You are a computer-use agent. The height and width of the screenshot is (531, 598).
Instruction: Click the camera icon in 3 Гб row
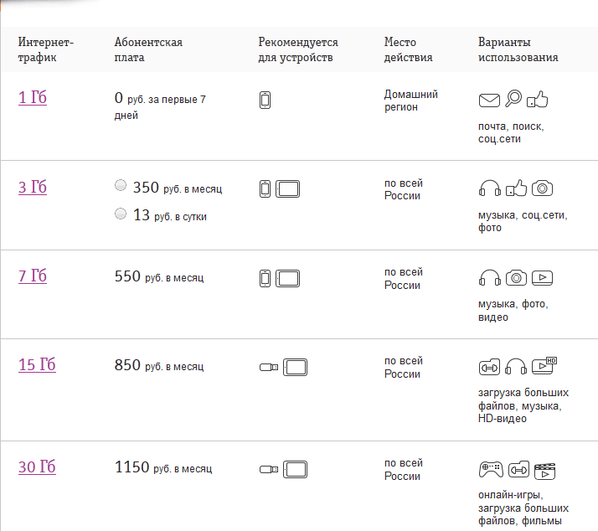(543, 188)
